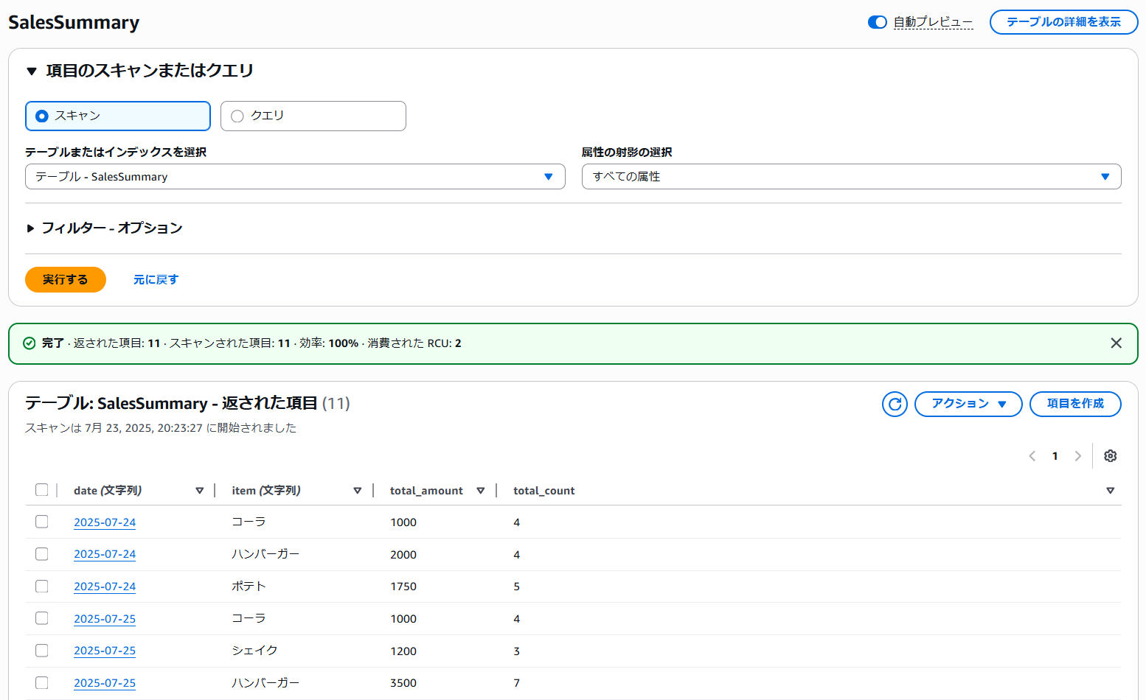Sort by the item column arrow
Screen dimensions: 1146x700
point(357,491)
